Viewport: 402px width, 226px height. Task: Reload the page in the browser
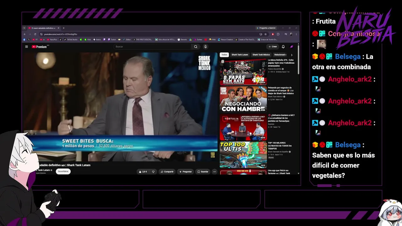point(35,34)
